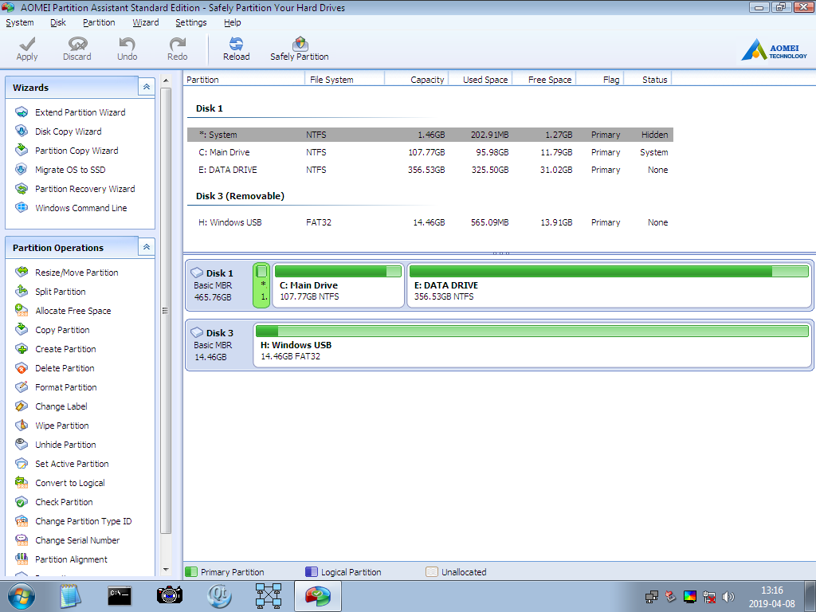Open the Settings menu
This screenshot has height=612, width=816.
click(x=191, y=22)
